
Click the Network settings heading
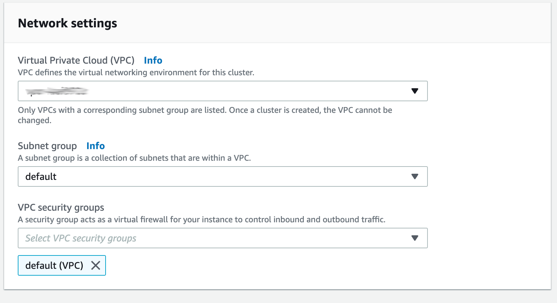coord(67,23)
